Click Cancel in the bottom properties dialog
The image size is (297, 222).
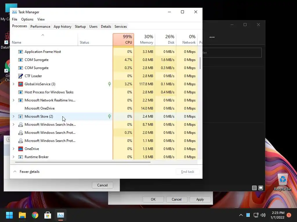tap(177, 199)
